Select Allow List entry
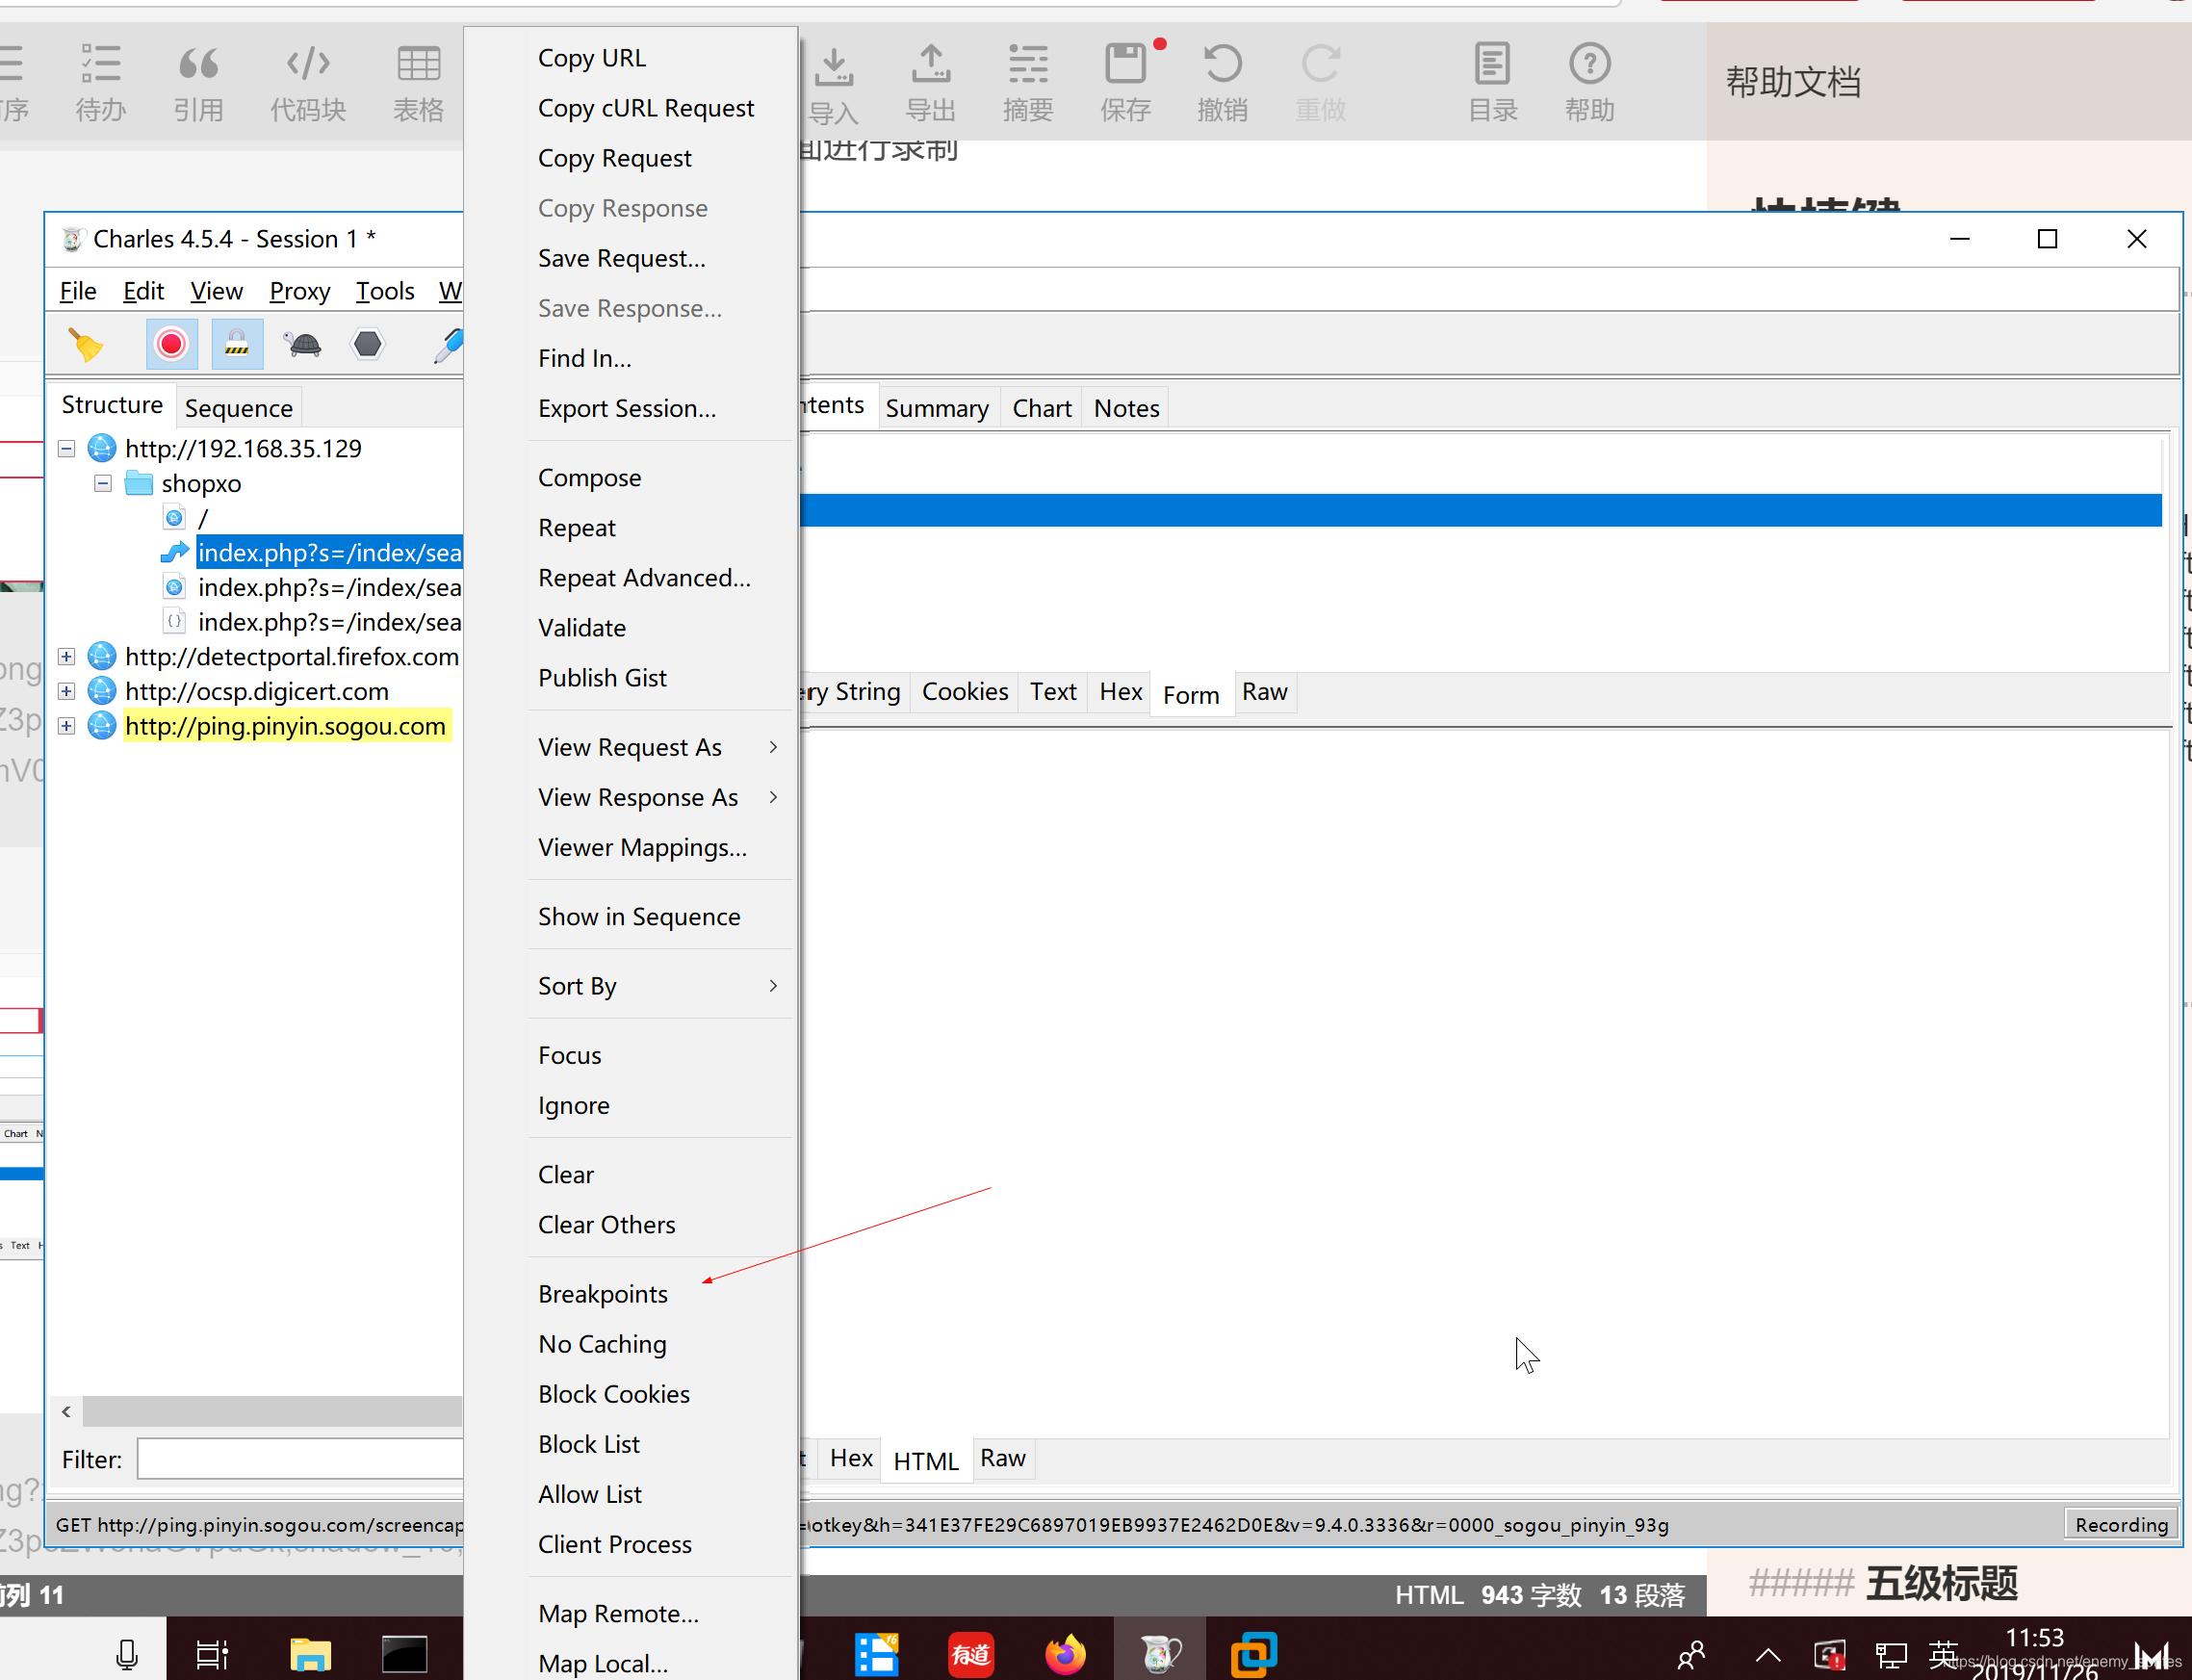The image size is (2192, 1680). (x=589, y=1494)
